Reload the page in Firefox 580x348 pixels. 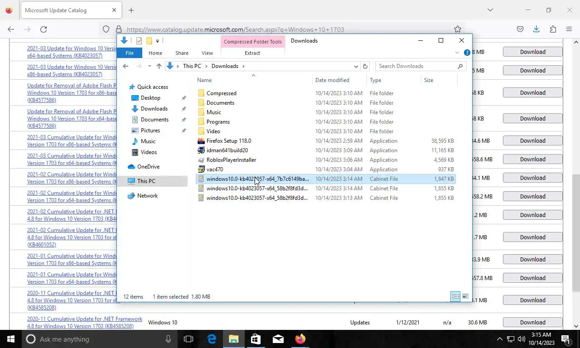coord(43,29)
